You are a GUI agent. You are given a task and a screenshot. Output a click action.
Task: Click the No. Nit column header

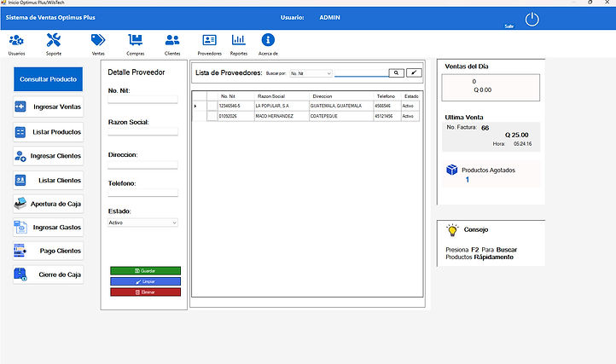[x=236, y=96]
